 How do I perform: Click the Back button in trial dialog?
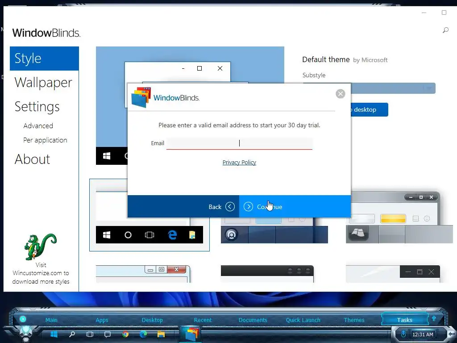(183, 206)
